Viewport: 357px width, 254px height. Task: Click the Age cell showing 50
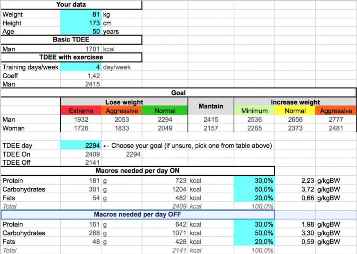81,31
